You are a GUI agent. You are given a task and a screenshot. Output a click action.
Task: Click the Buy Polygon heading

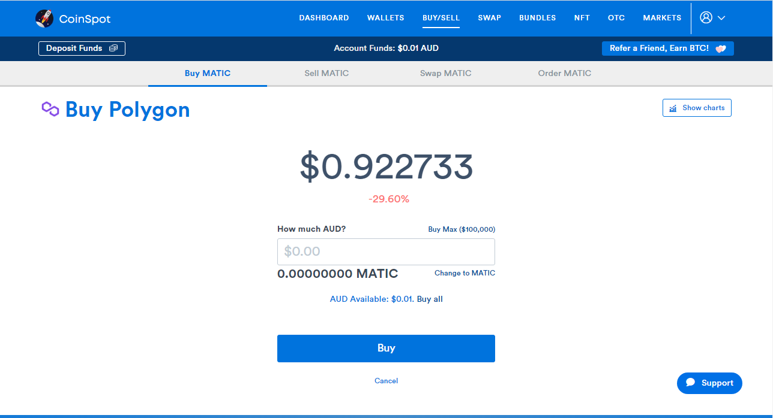pos(127,110)
